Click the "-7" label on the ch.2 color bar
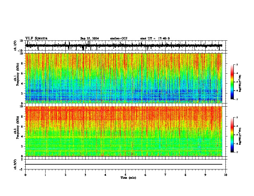254x196 pixels. tap(237, 152)
